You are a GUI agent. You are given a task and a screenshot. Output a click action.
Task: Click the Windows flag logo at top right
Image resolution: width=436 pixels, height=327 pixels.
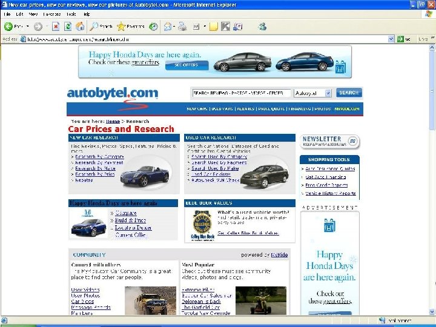point(429,14)
